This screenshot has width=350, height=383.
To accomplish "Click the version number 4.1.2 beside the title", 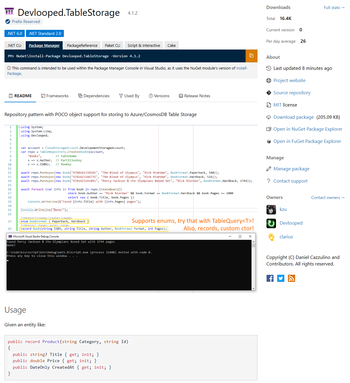I will pos(132,13).
